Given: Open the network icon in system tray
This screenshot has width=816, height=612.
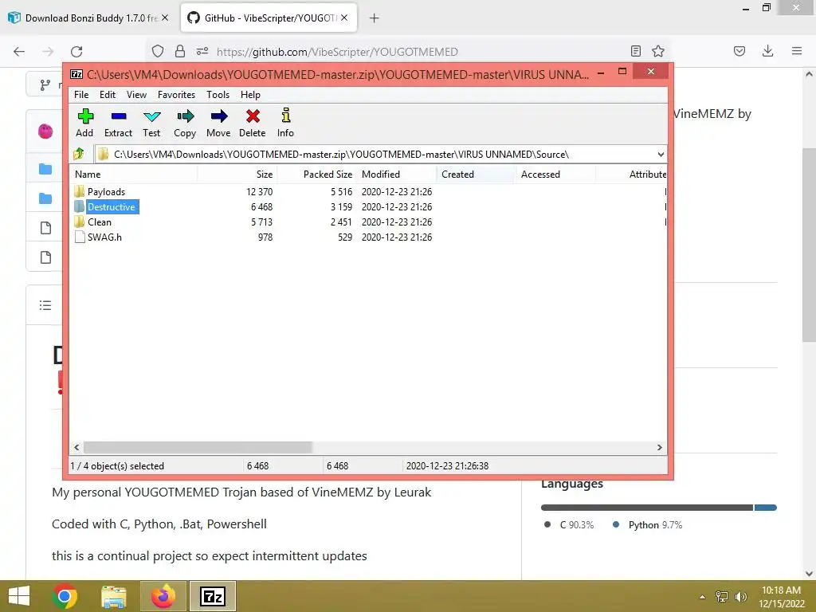Looking at the screenshot, I should click(x=722, y=597).
